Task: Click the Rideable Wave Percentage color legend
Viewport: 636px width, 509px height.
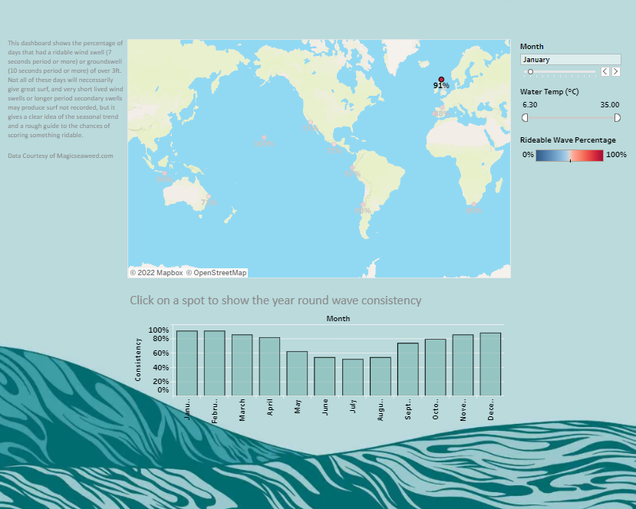Action: click(x=569, y=155)
